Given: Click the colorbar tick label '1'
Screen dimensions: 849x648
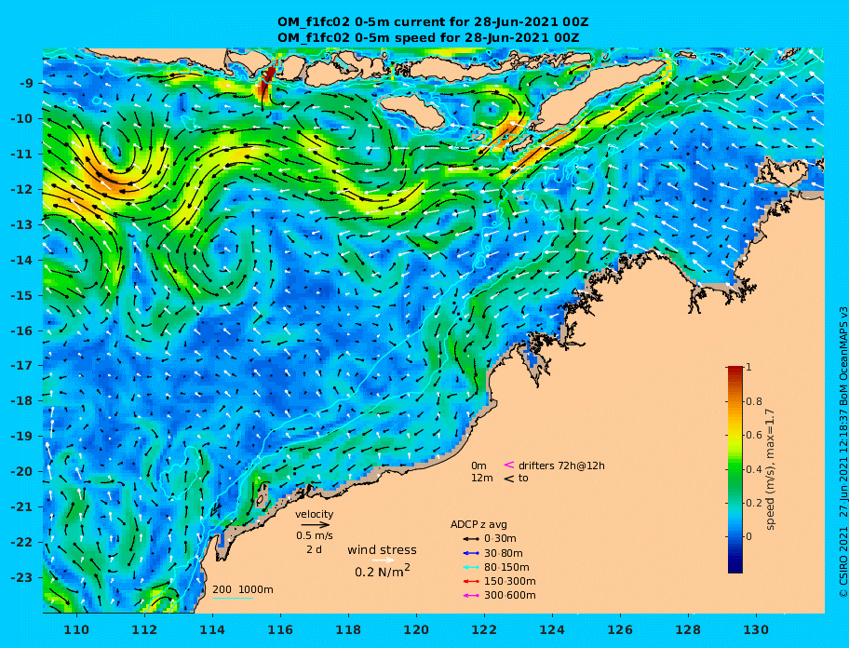Looking at the screenshot, I should [x=748, y=367].
